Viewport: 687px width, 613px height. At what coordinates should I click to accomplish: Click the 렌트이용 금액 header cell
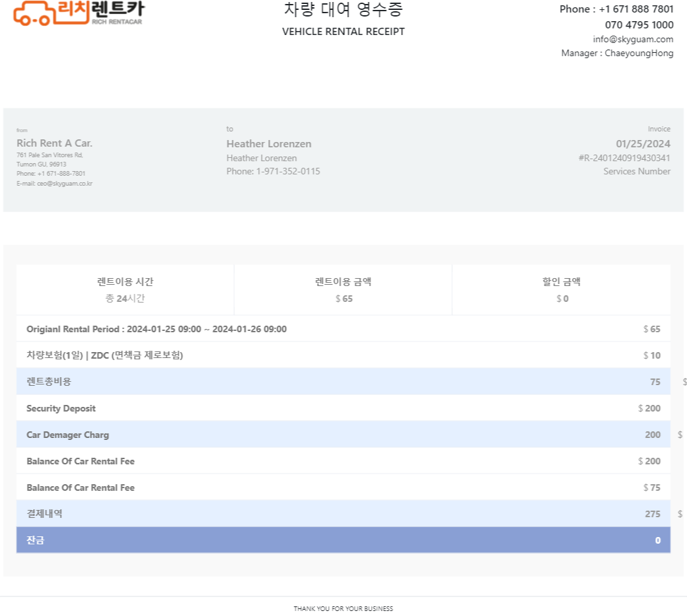[x=343, y=282]
